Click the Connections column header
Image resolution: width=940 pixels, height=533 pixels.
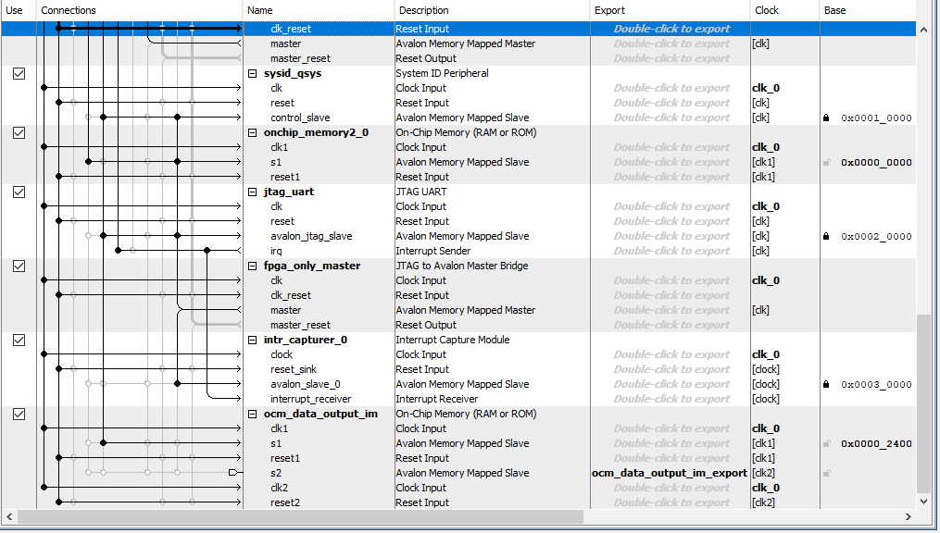140,10
